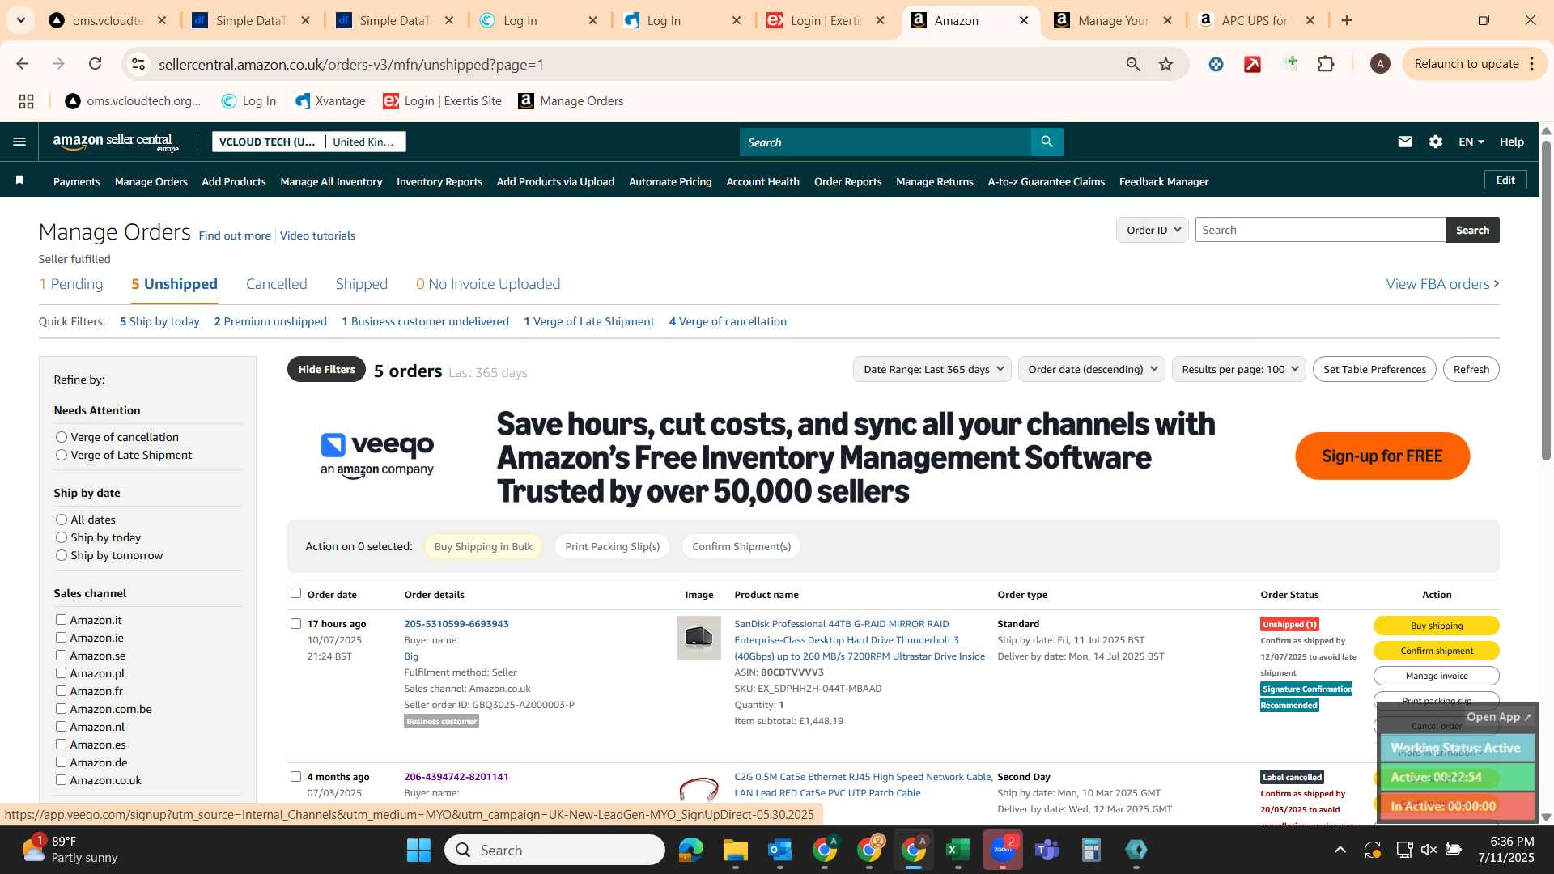Click Confirm shipment for the SanDisk order
Screen dimensions: 1554x874
click(x=1436, y=651)
